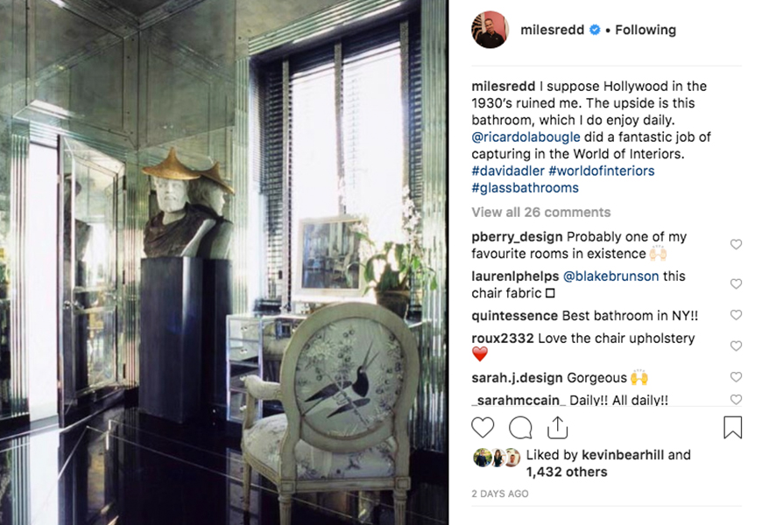Toggle the Following status button
The width and height of the screenshot is (762, 525).
click(646, 30)
